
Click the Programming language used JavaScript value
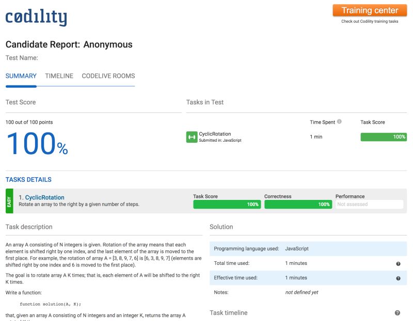click(x=296, y=249)
